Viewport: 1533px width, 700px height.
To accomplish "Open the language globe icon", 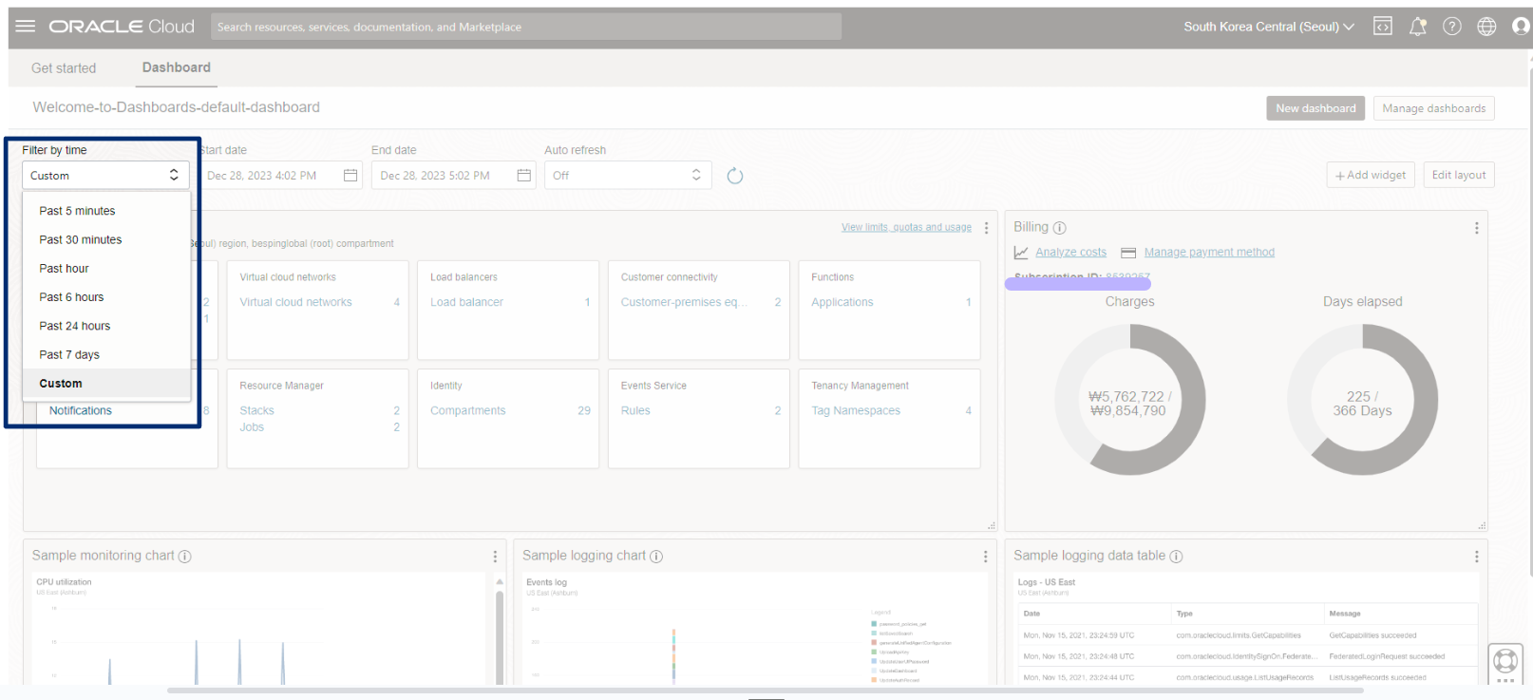I will pos(1486,27).
